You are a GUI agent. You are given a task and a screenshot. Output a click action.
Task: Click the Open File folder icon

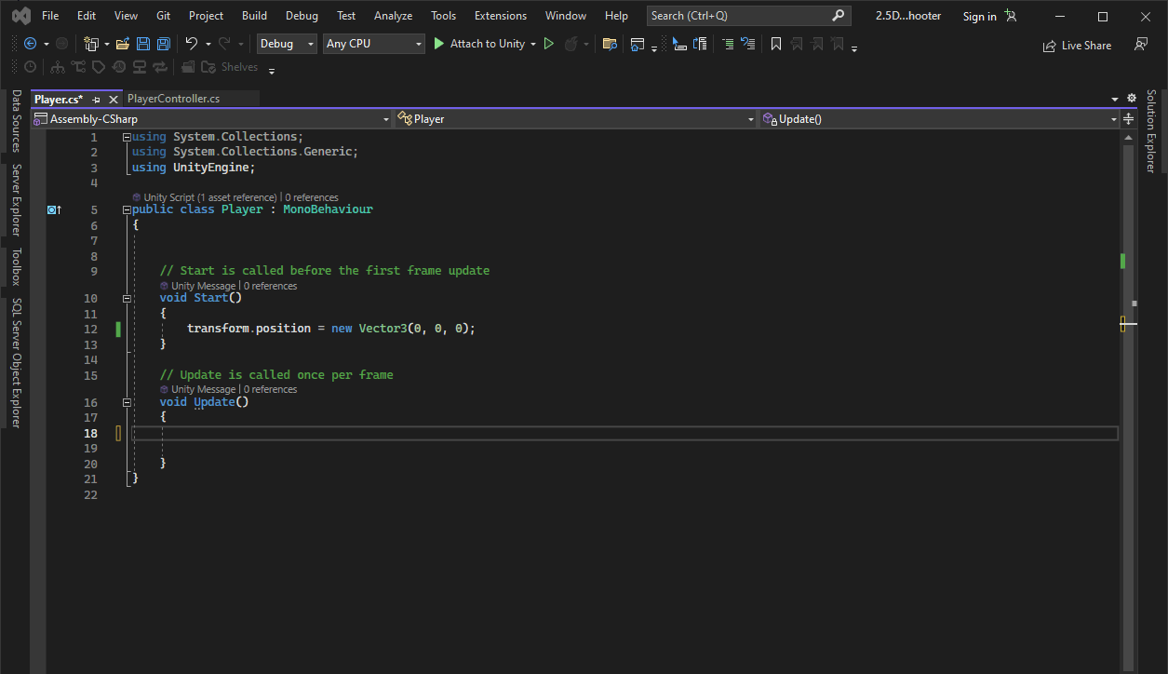pyautogui.click(x=124, y=44)
